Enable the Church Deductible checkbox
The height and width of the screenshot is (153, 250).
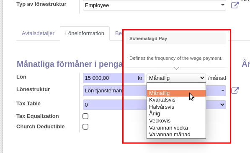click(85, 127)
